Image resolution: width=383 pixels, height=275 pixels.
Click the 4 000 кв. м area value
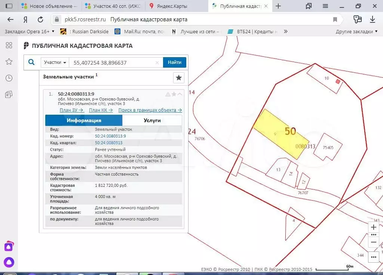click(x=105, y=197)
